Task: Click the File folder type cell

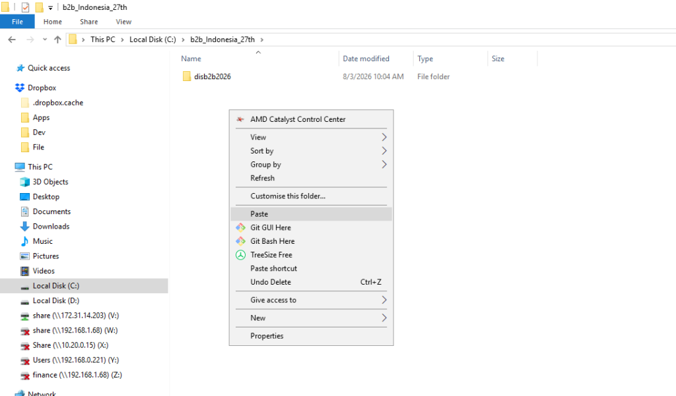Action: pos(433,76)
